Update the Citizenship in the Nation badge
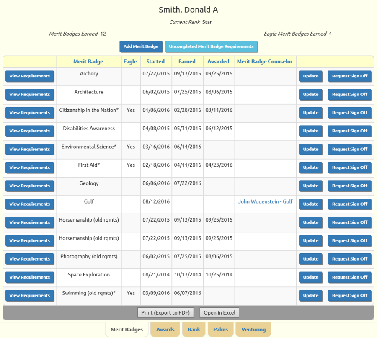Screen dimensions: 377x338 (311, 113)
